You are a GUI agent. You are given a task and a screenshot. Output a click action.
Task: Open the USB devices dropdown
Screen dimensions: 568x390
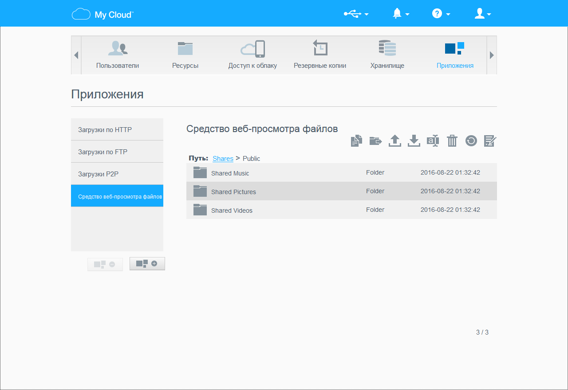pos(356,14)
